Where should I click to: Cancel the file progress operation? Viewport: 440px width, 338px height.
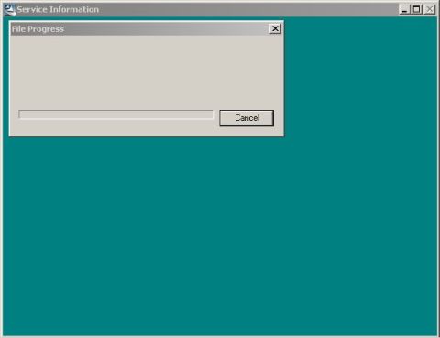247,118
